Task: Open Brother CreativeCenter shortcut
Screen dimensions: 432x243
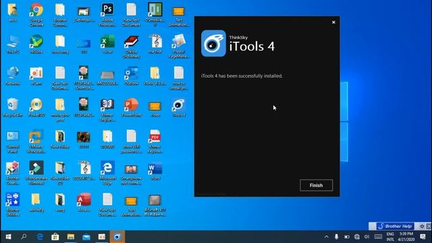Action: tap(13, 173)
